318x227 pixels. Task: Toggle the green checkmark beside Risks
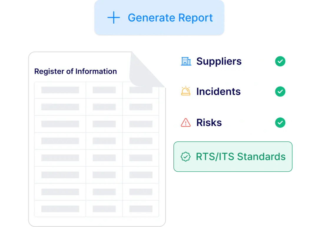click(x=280, y=122)
